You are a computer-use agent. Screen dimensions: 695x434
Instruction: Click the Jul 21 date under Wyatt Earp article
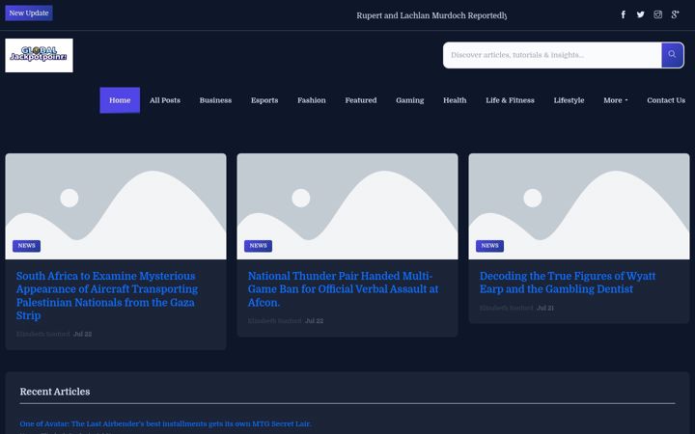point(545,308)
